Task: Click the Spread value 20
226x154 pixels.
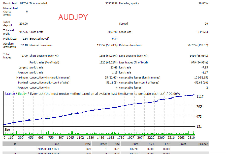Action: [x=206, y=24]
